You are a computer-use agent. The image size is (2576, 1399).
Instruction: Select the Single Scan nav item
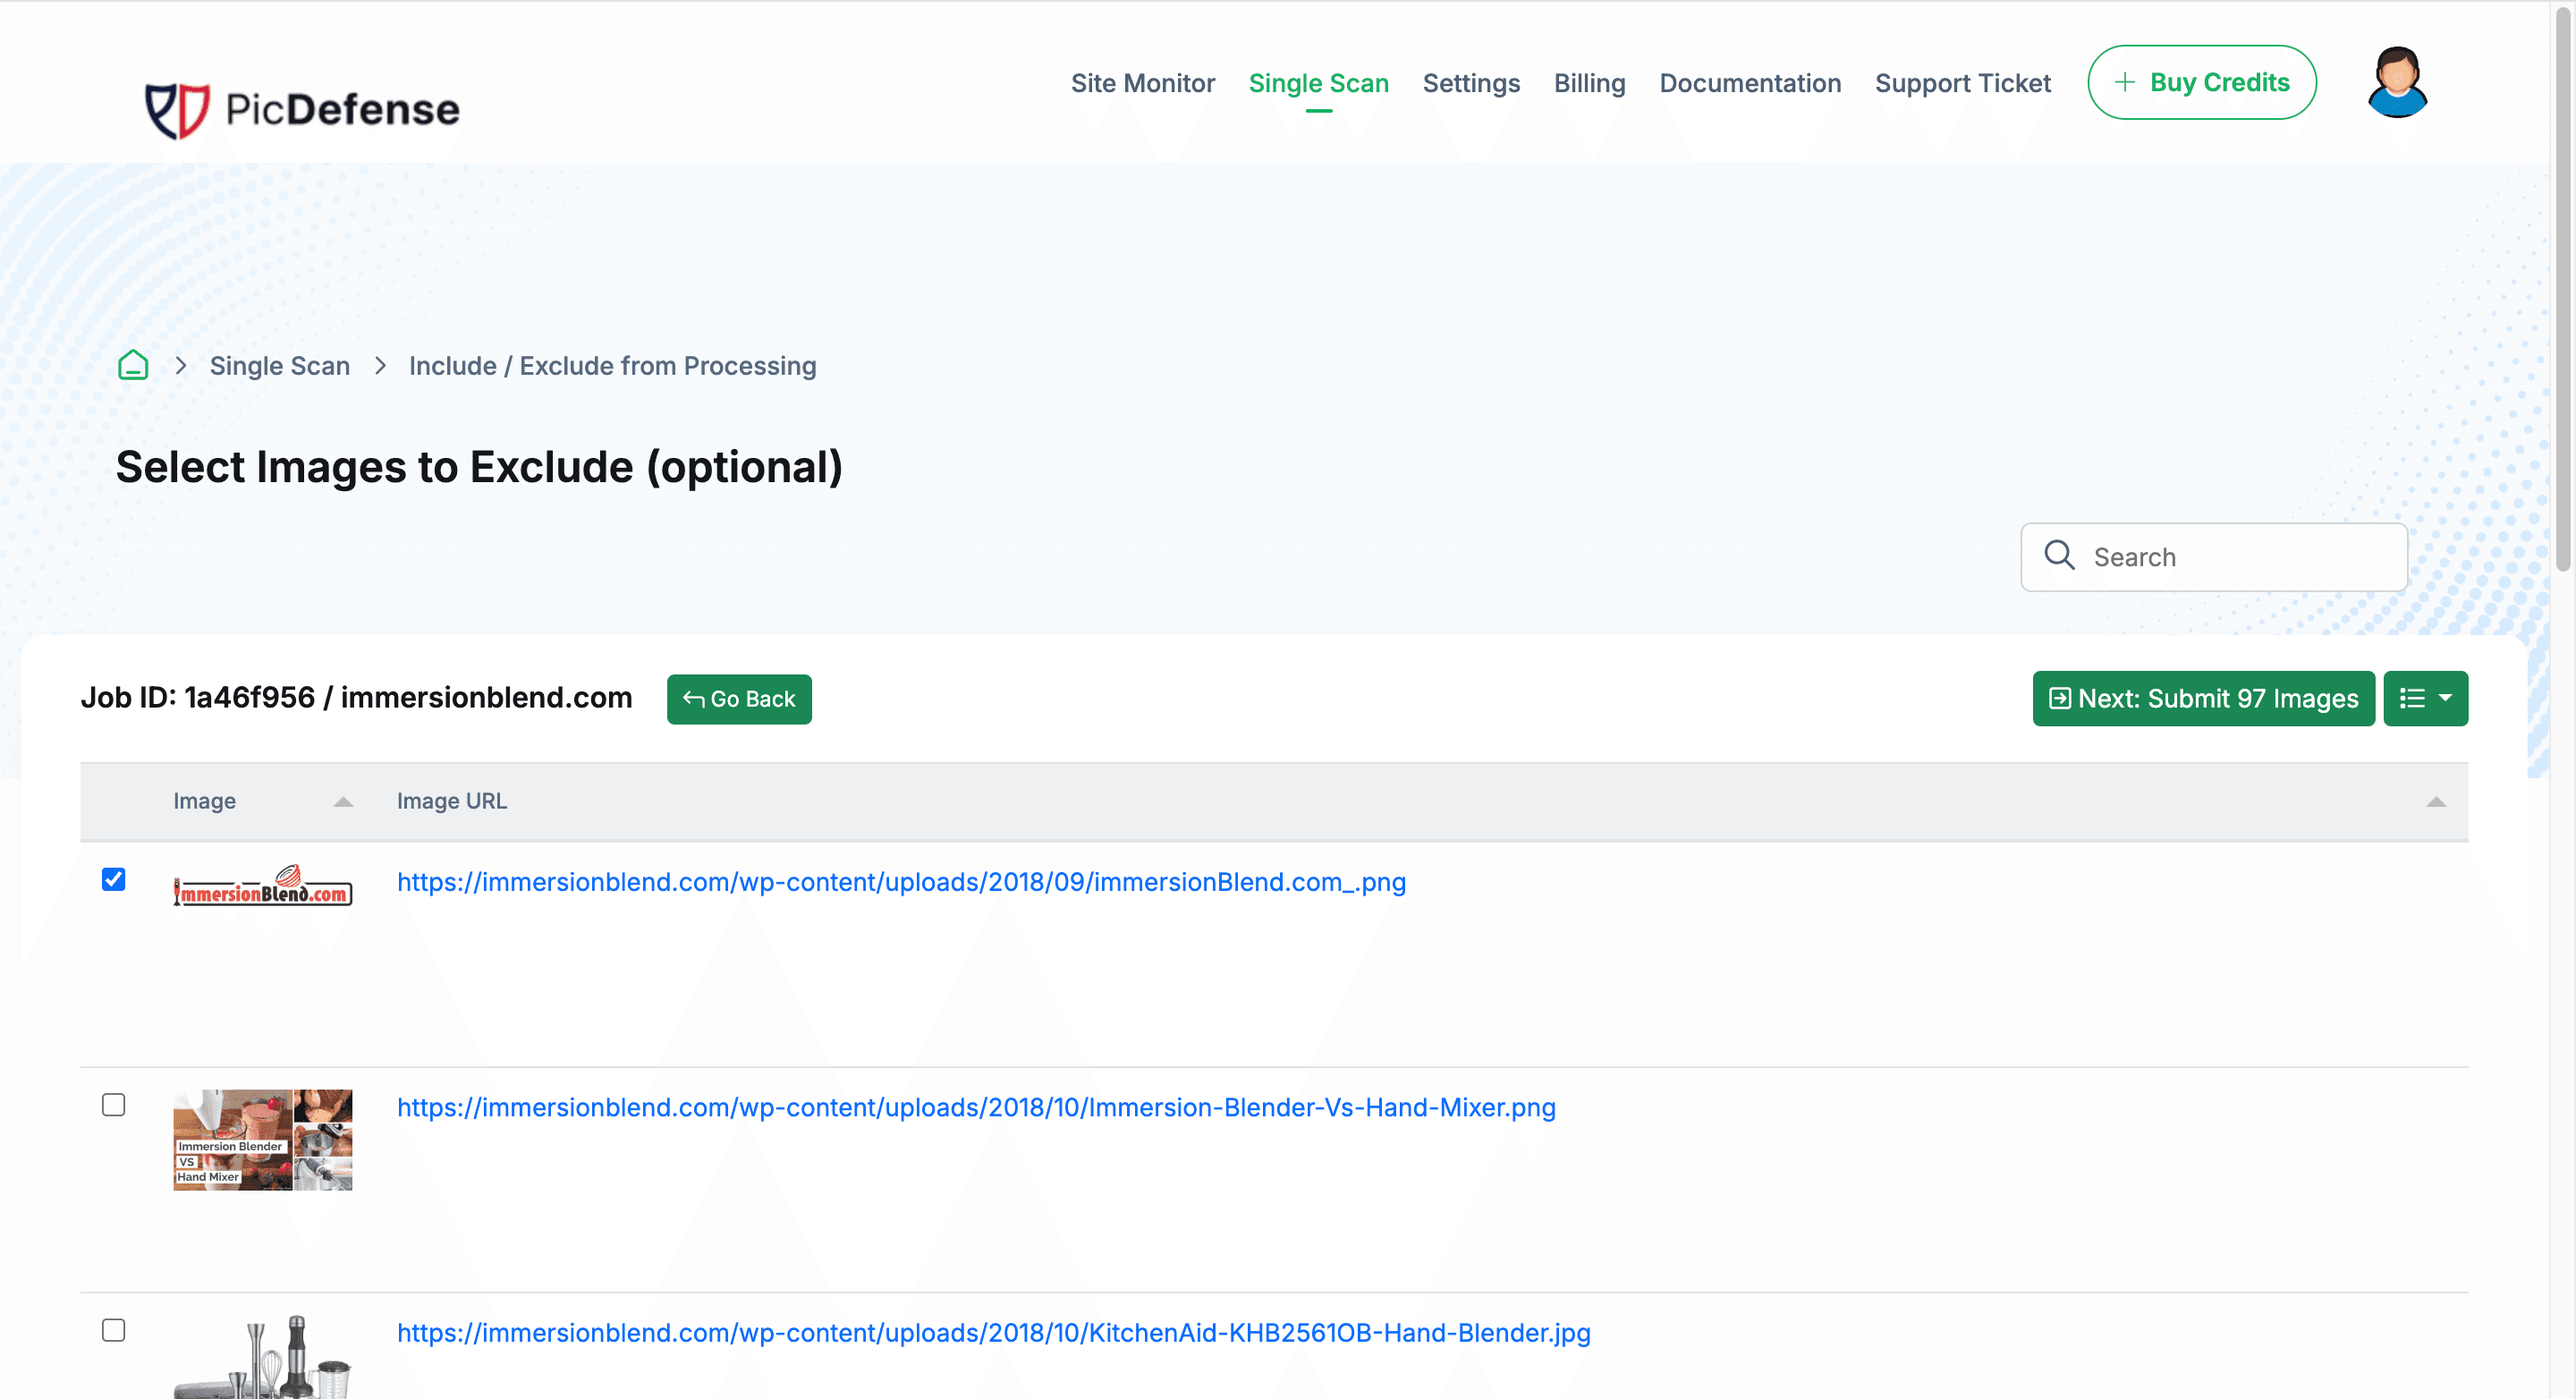click(1318, 83)
